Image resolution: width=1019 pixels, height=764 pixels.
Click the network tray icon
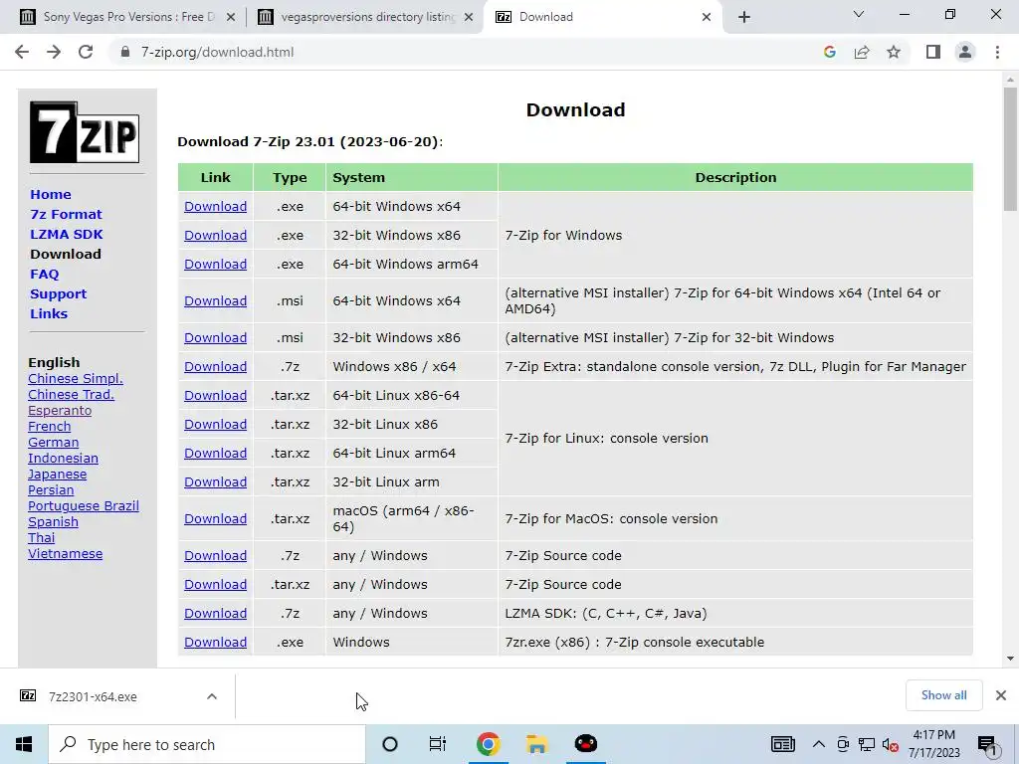pyautogui.click(x=867, y=744)
